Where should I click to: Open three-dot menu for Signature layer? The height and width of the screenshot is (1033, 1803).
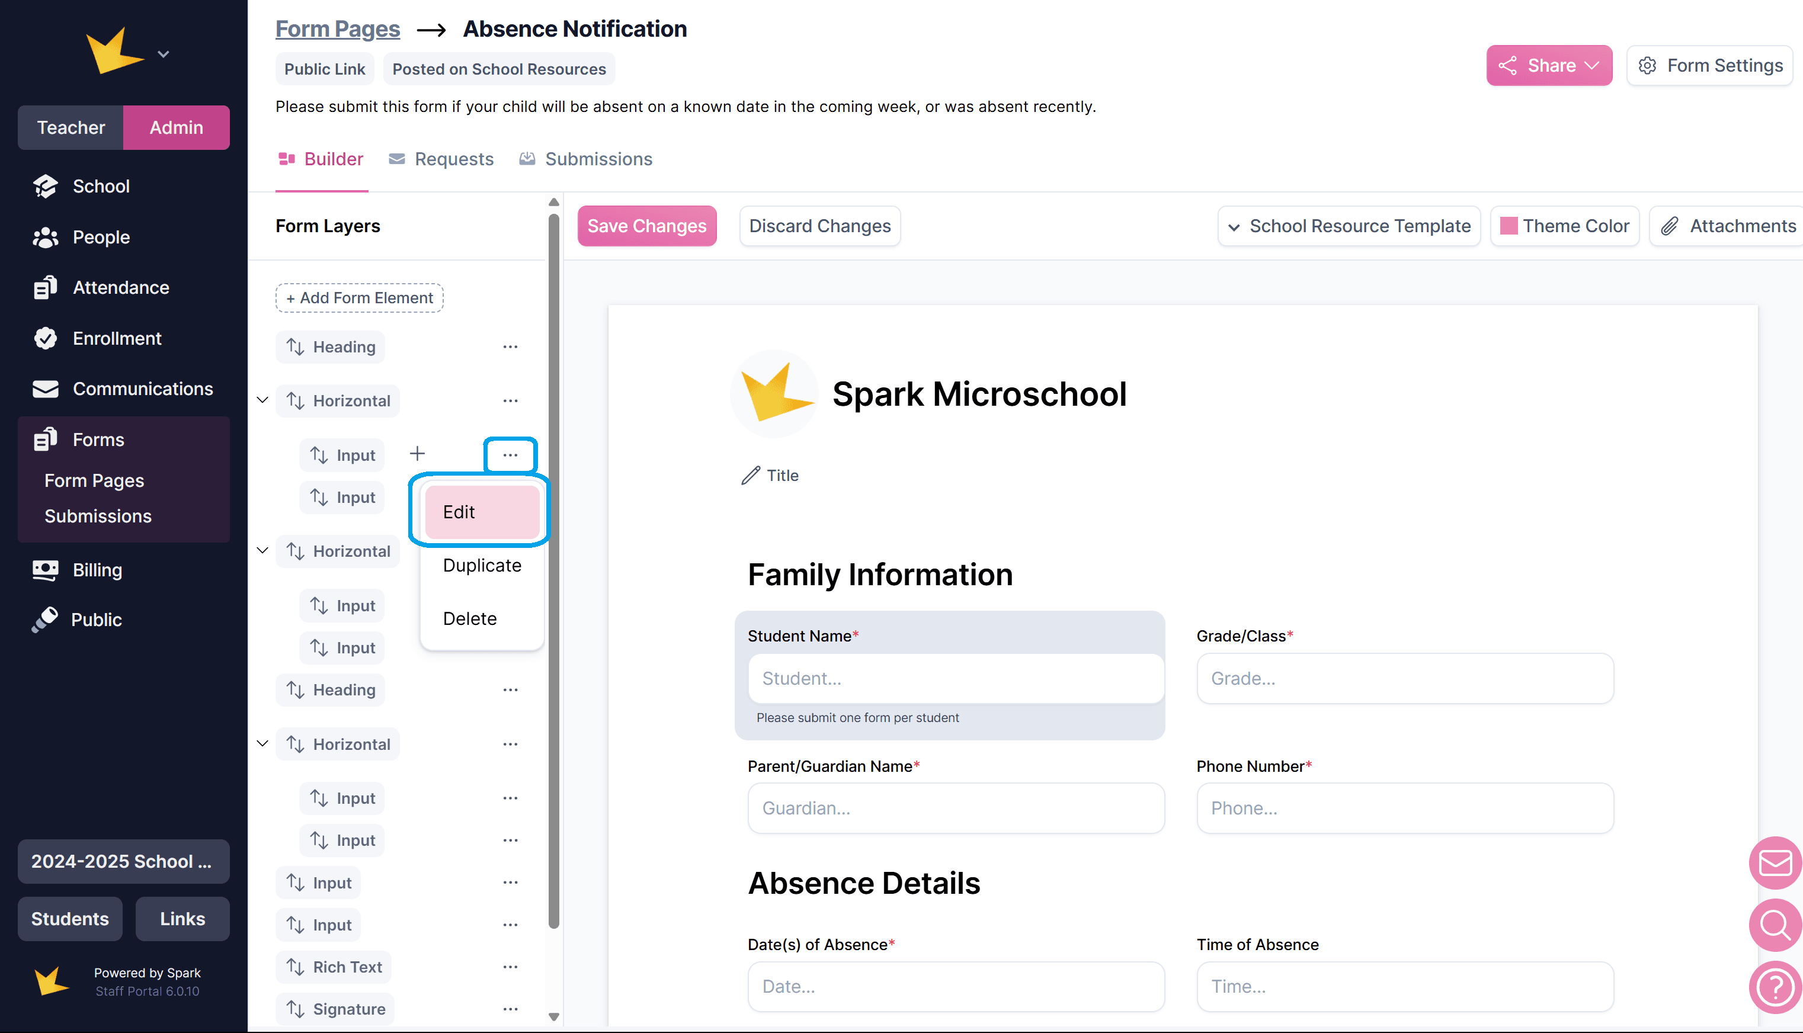510,1009
